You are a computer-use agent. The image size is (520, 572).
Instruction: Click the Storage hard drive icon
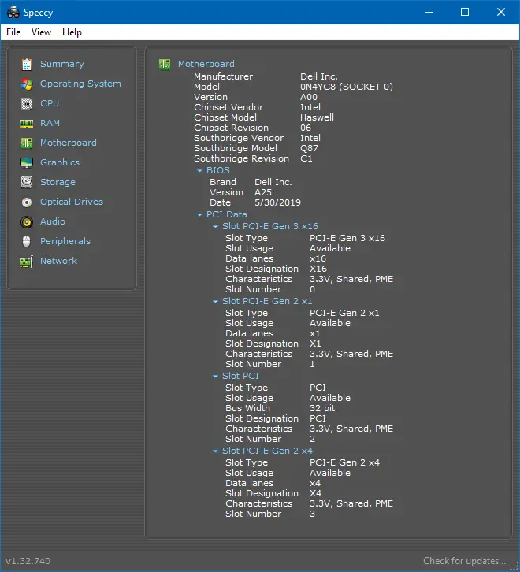click(27, 182)
